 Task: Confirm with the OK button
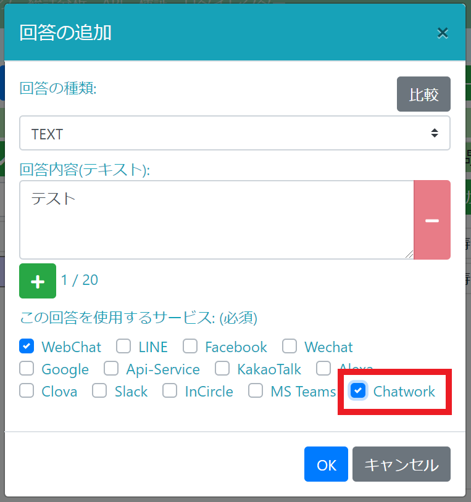click(x=326, y=464)
